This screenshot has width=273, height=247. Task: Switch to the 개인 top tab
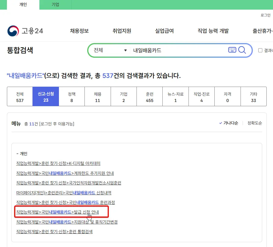click(x=23, y=5)
